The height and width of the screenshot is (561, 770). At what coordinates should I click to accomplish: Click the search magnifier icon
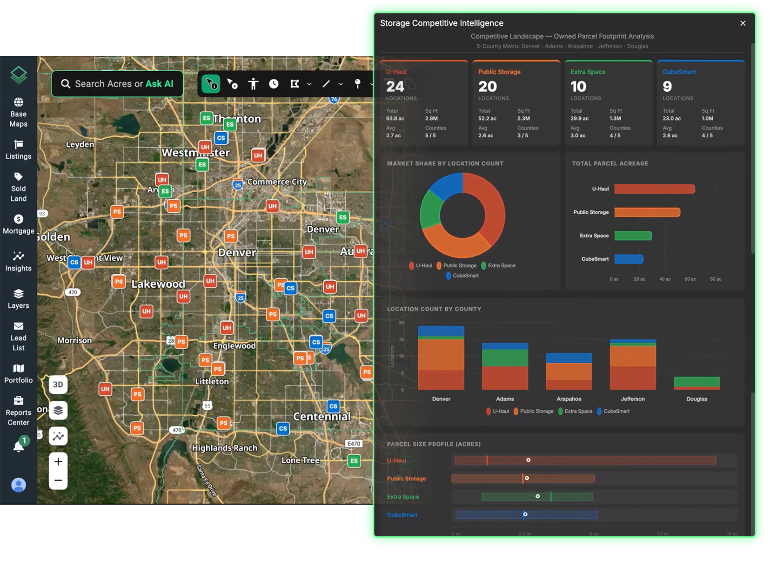[66, 84]
